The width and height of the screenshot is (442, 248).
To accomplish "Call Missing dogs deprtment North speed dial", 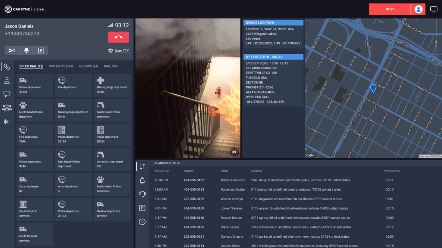I will pos(73,110).
